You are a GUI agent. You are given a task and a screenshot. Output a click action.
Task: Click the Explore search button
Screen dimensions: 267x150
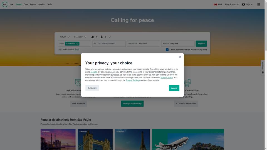click(201, 44)
